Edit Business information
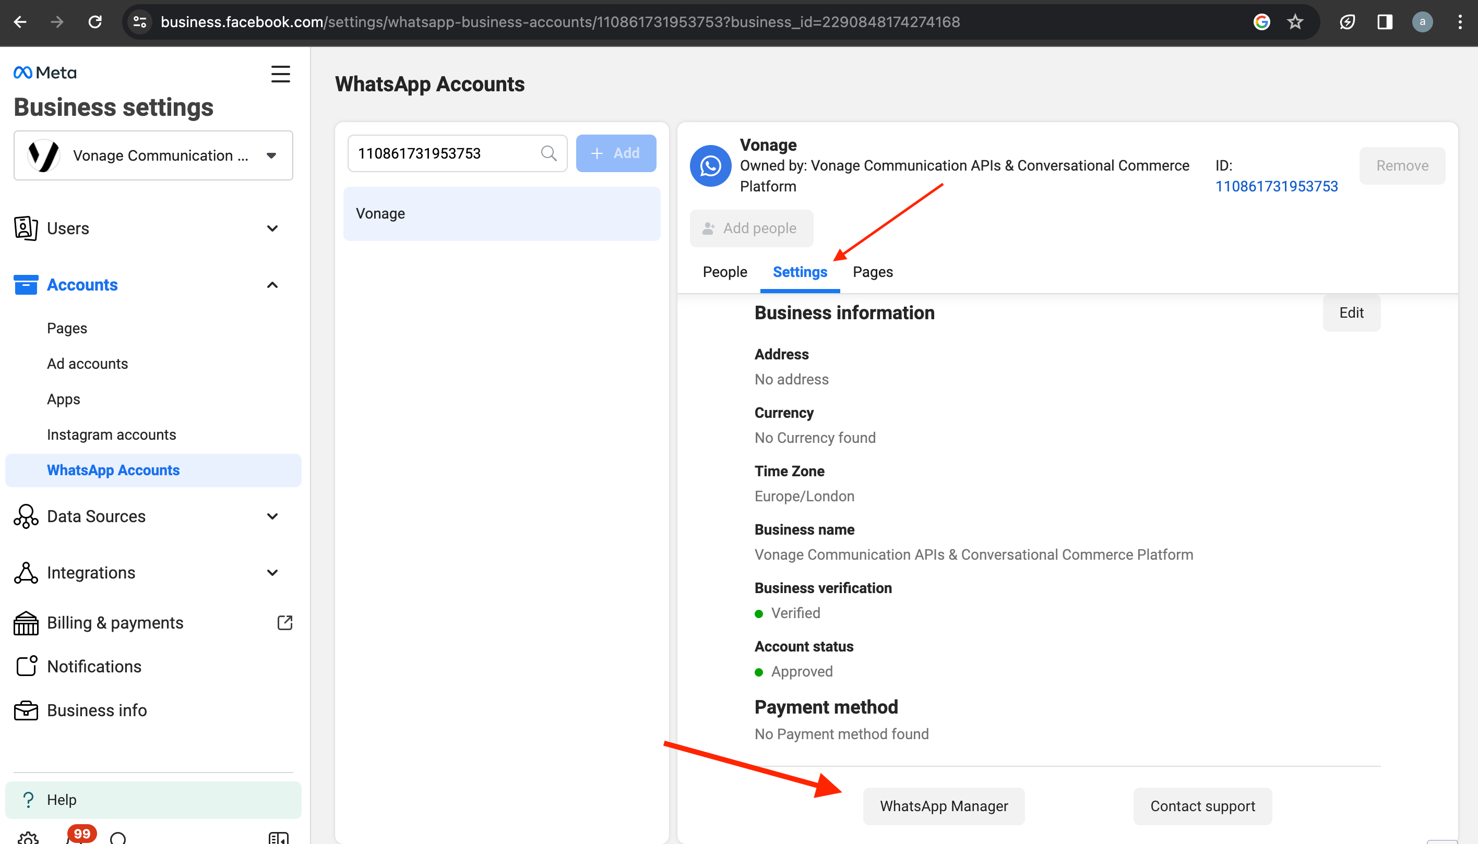Viewport: 1478px width, 844px height. point(1351,313)
